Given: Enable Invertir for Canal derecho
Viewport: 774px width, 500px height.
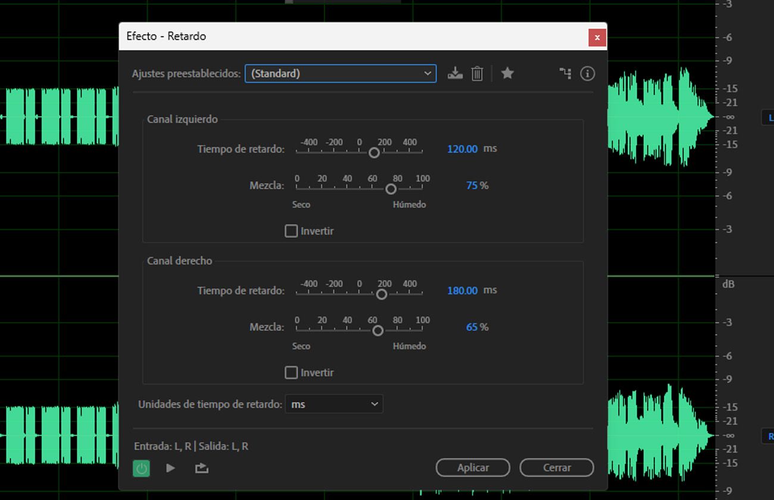Looking at the screenshot, I should tap(291, 372).
